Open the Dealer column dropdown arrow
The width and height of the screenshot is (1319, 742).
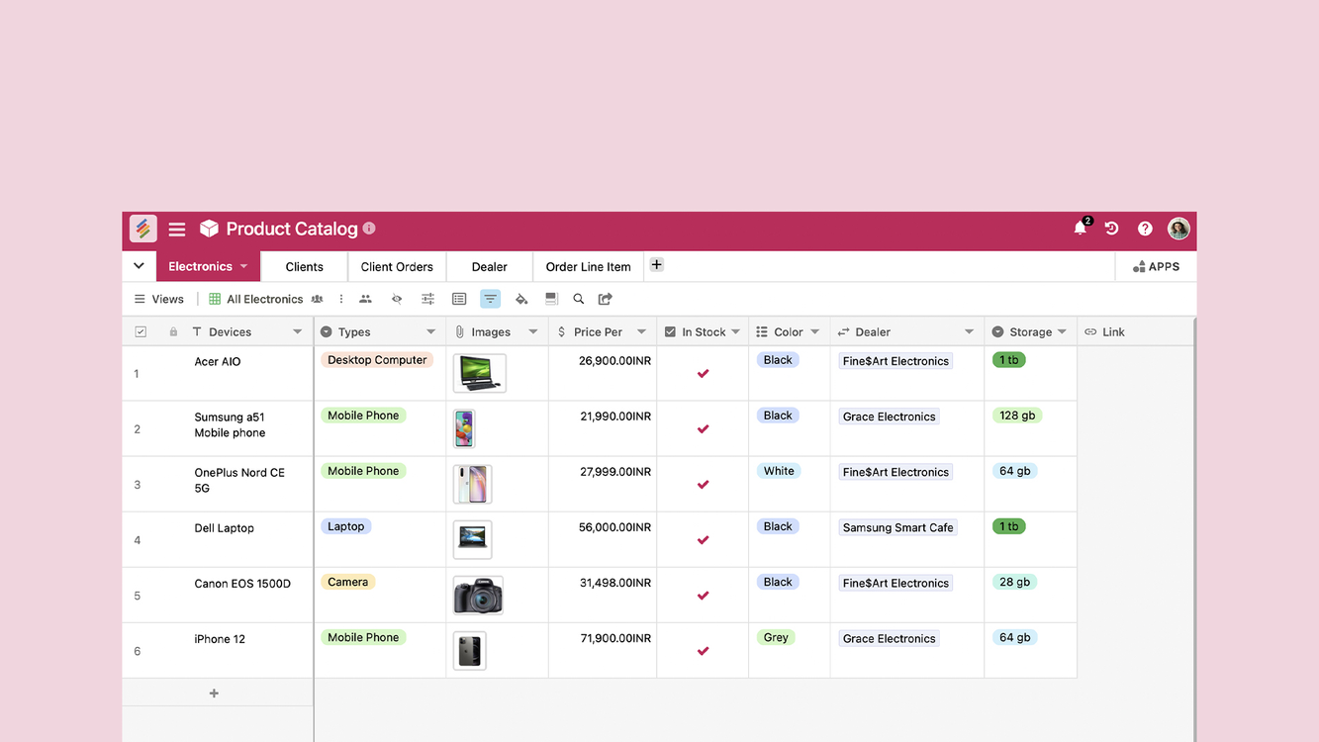pyautogui.click(x=969, y=332)
